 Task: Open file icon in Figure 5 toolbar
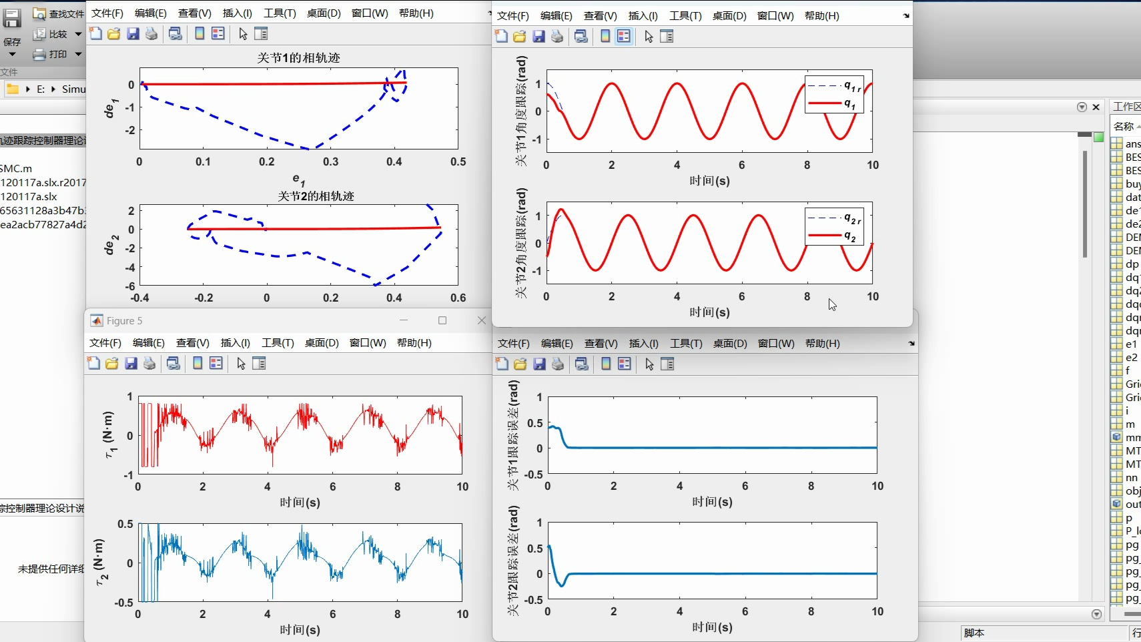click(x=112, y=363)
